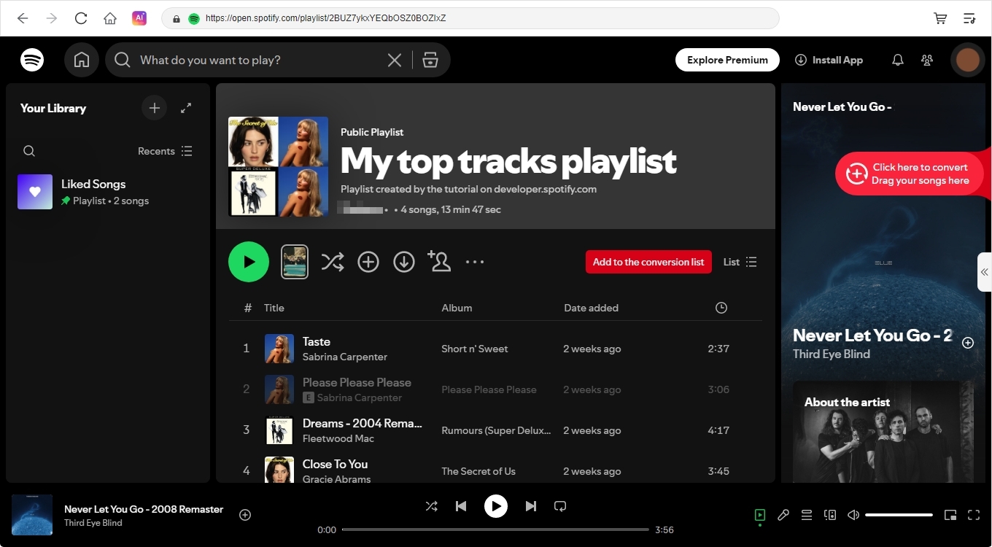Open the Spotify Home icon button
The height and width of the screenshot is (547, 992).
[82, 60]
